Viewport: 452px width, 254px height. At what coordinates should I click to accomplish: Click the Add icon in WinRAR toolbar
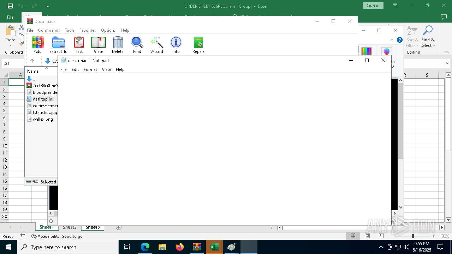(38, 45)
